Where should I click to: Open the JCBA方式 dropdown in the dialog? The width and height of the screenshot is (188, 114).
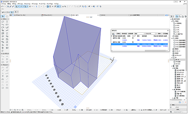pos(151,34)
